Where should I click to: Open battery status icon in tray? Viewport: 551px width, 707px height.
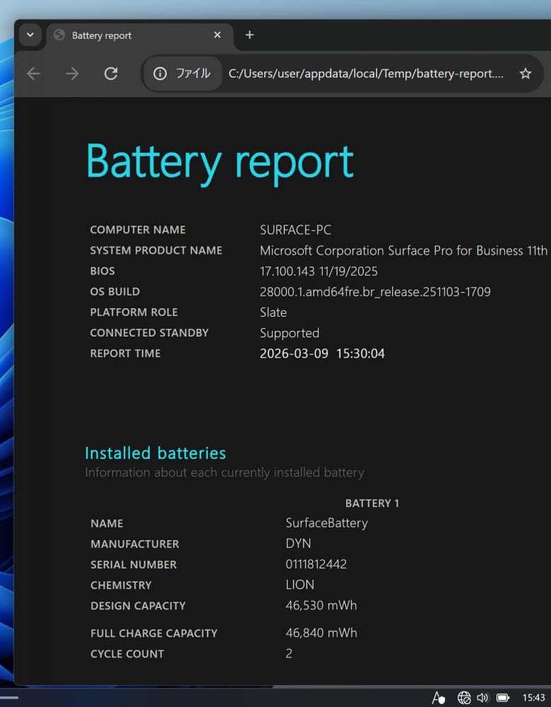(503, 698)
